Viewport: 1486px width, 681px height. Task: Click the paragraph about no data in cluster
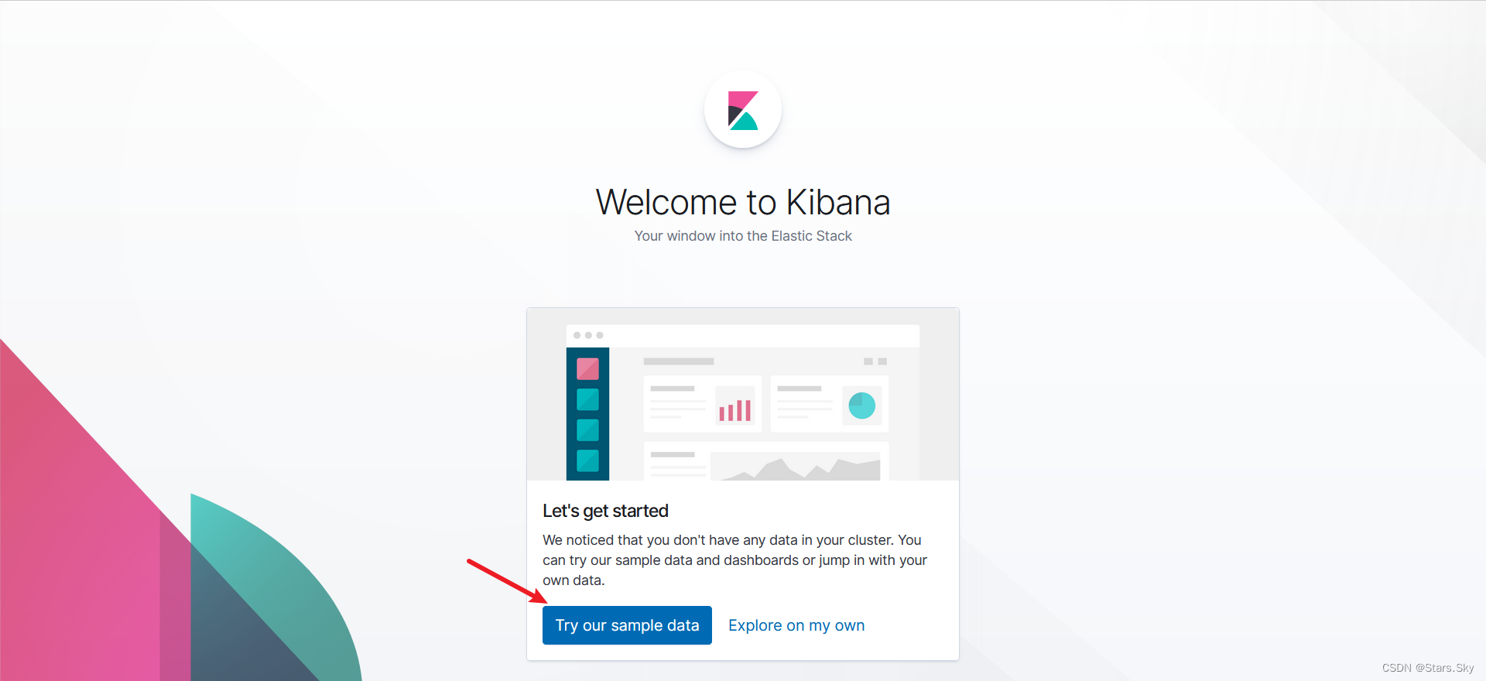coord(734,560)
